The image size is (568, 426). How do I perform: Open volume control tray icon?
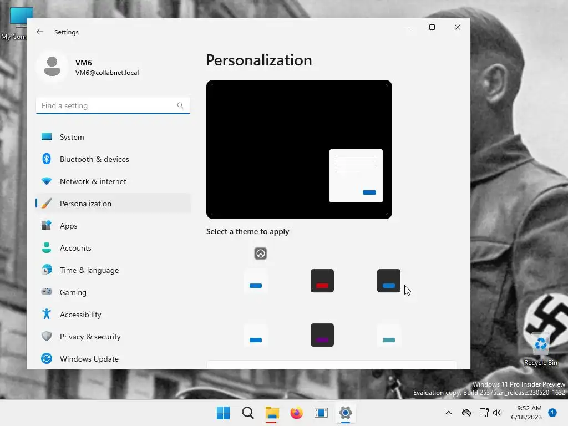coord(497,413)
